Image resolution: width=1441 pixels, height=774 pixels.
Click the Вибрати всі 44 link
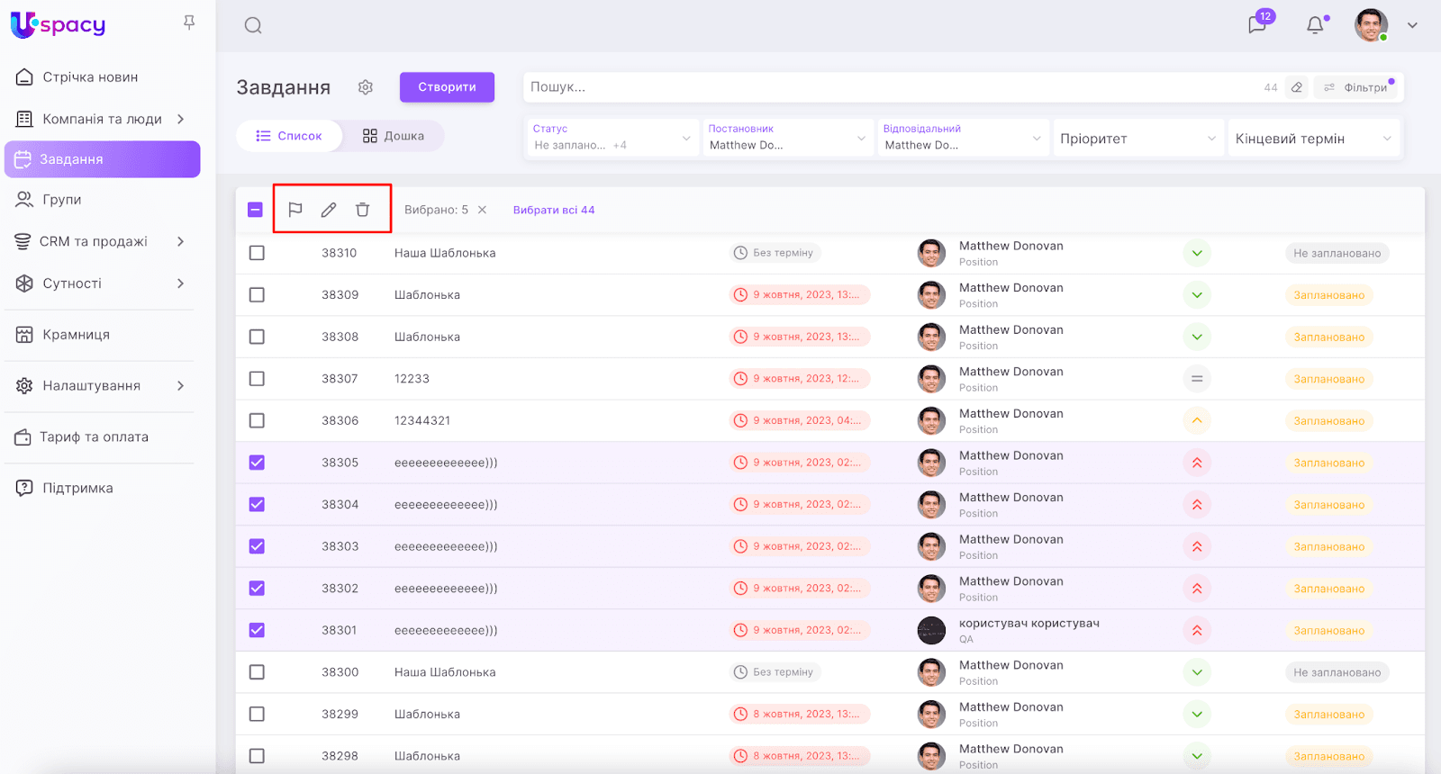coord(554,210)
